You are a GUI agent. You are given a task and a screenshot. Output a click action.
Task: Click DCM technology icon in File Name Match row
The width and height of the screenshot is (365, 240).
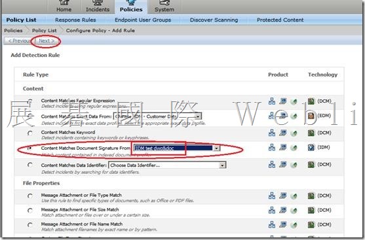tap(311, 225)
